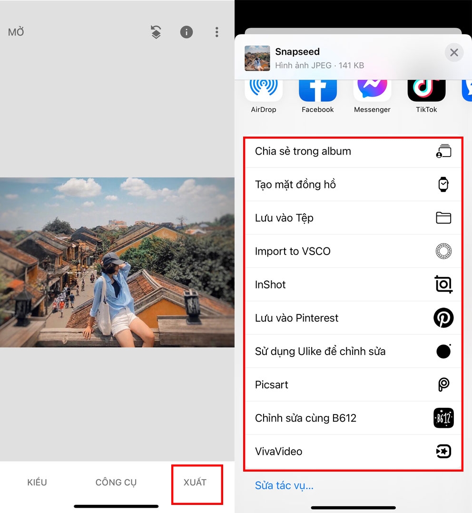Screen dimensions: 472x513
Task: Open Snapseed's undo history icon
Action: click(156, 32)
